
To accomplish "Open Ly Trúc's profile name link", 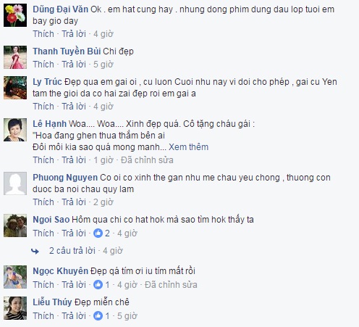I will pyautogui.click(x=47, y=82).
